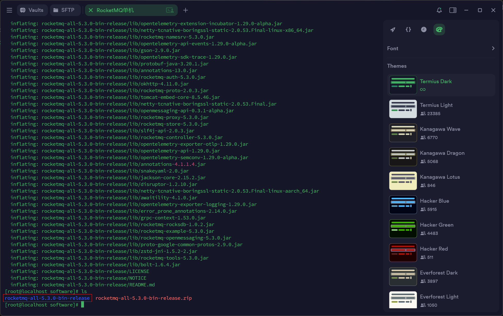Click the terminal icon in RocketMQ tab
This screenshot has width=503, height=316.
pyautogui.click(x=170, y=10)
